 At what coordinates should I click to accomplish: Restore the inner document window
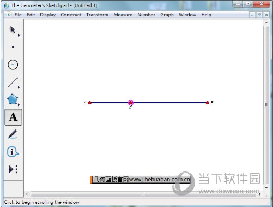259,15
